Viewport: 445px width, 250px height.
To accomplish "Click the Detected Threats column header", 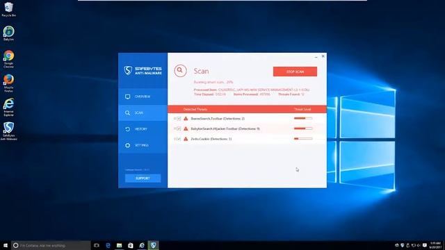I will (195, 109).
